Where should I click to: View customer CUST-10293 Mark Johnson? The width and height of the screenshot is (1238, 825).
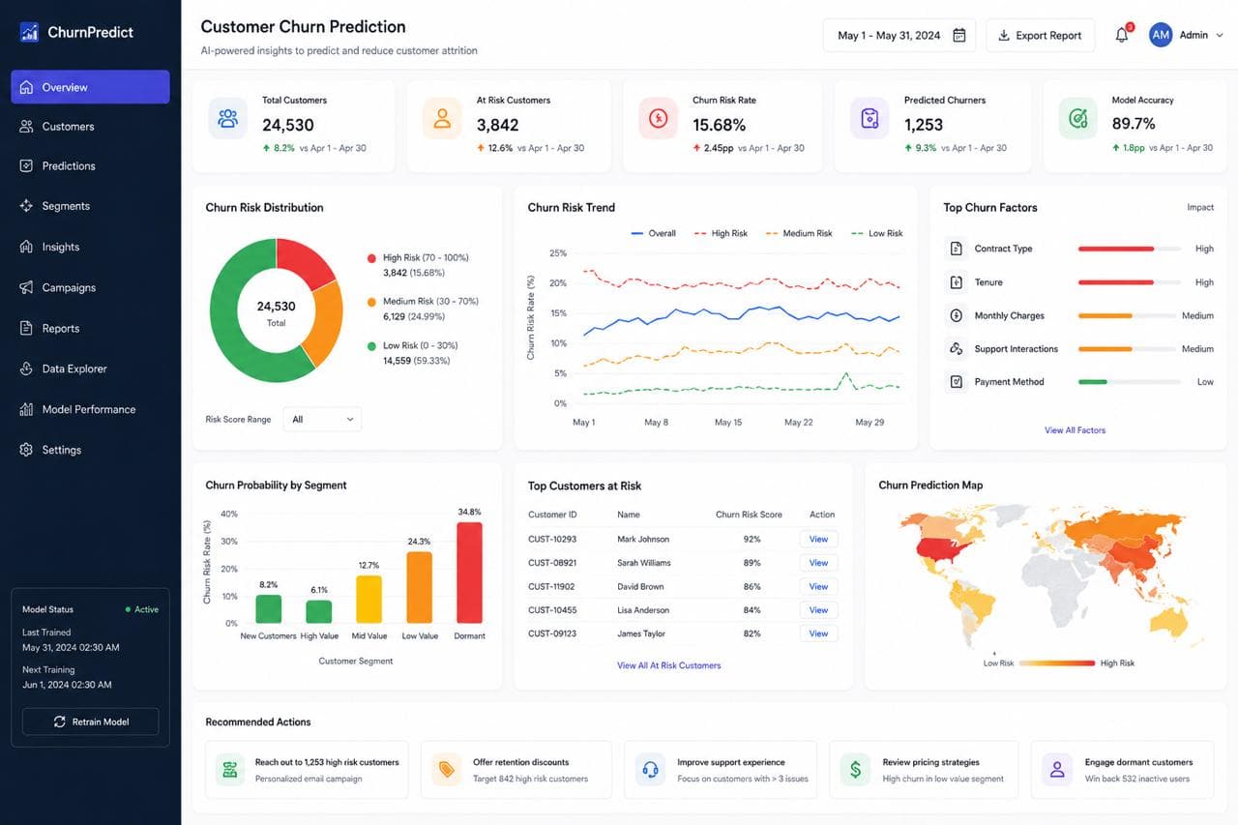coord(818,540)
